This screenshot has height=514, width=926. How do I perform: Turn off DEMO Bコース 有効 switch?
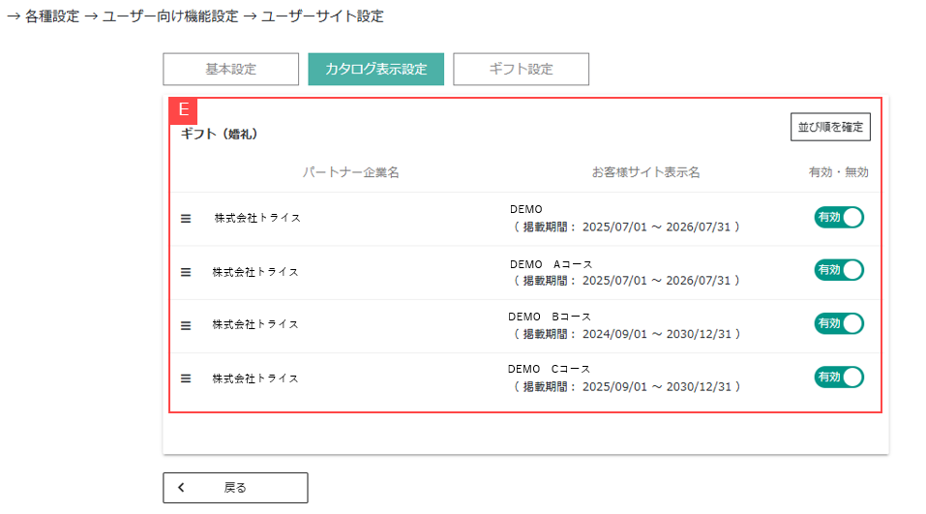(x=838, y=323)
